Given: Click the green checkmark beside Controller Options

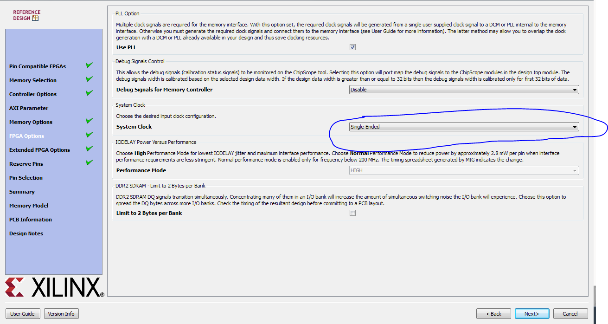Looking at the screenshot, I should coord(90,93).
